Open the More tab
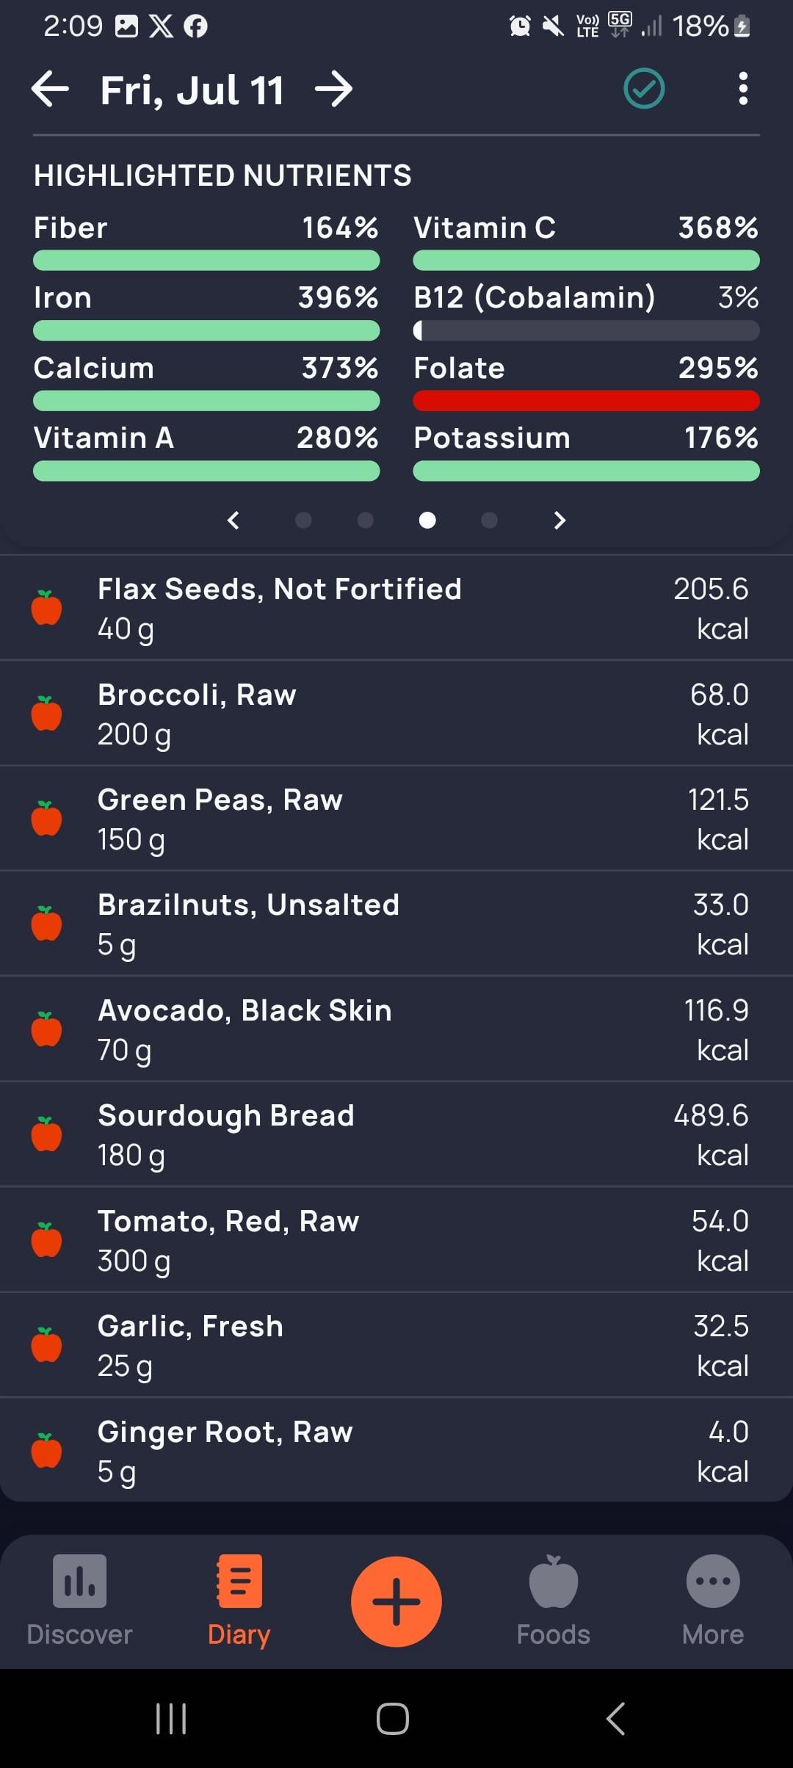 (x=712, y=1601)
